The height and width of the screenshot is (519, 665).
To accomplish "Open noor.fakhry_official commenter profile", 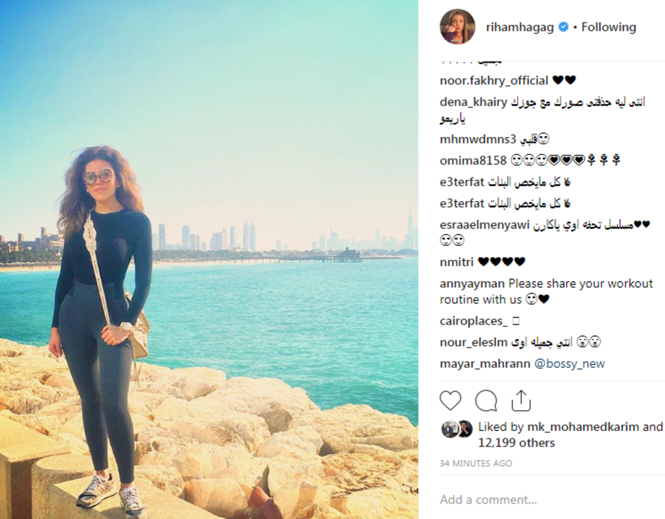I will 494,81.
